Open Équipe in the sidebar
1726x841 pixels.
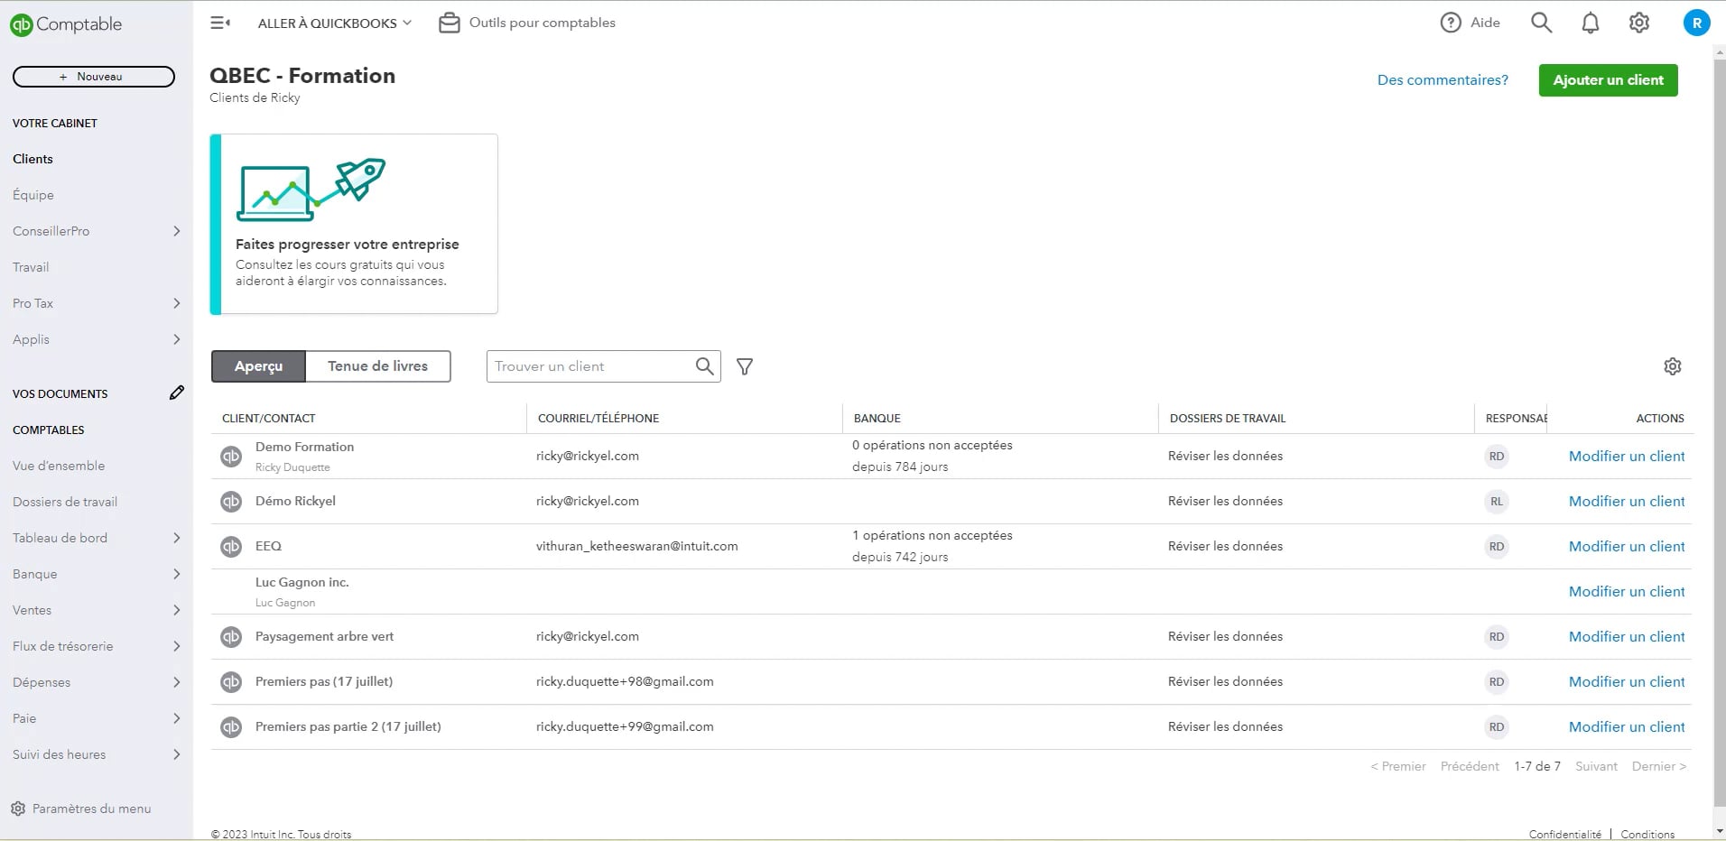pyautogui.click(x=33, y=195)
